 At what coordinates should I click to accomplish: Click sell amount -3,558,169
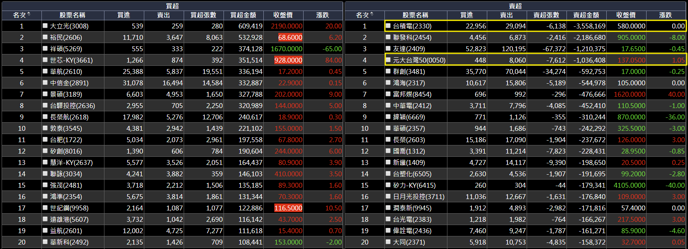tap(589, 26)
